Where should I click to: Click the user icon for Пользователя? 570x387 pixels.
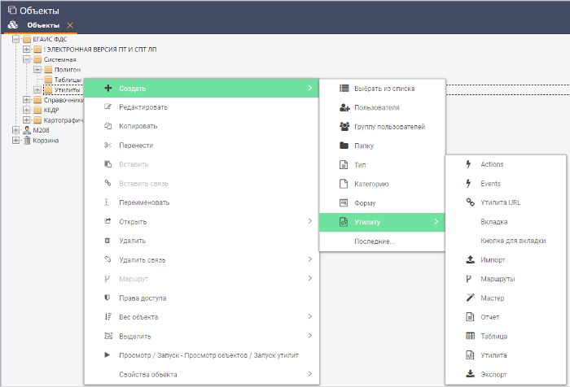[344, 107]
